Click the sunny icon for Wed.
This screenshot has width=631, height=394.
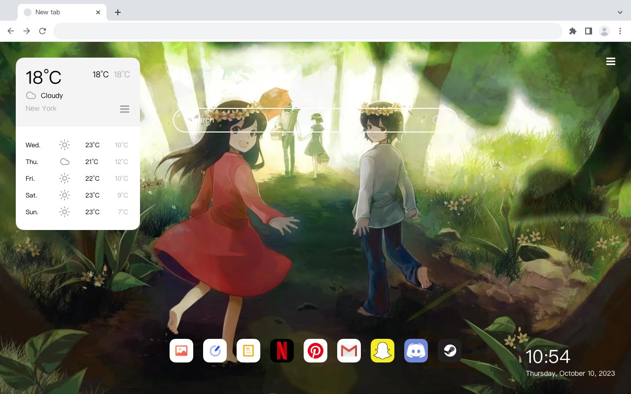point(65,145)
